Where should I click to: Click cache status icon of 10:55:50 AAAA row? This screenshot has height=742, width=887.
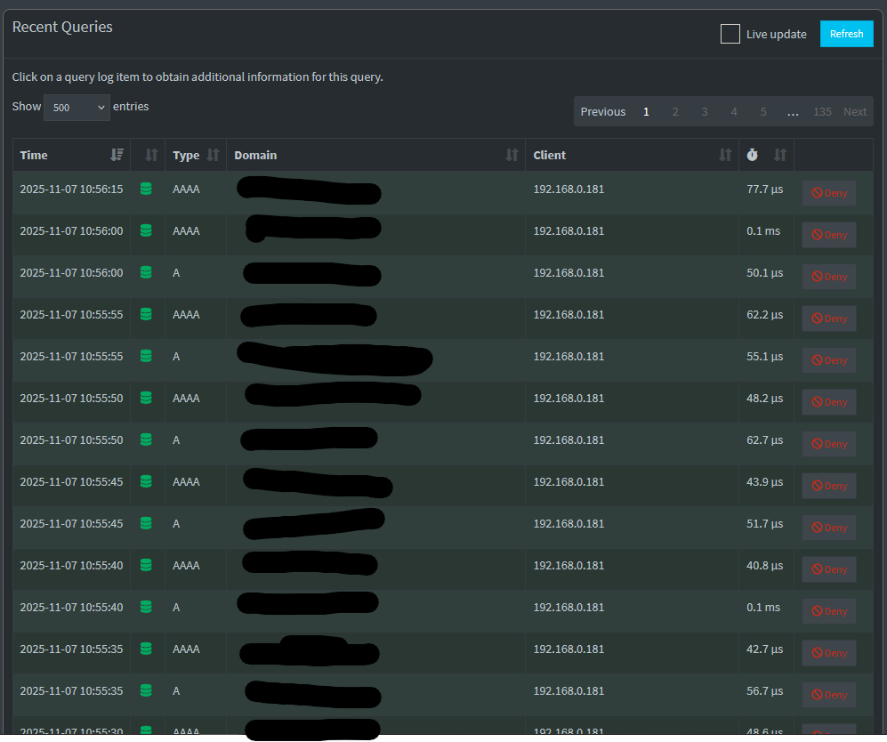(x=146, y=399)
